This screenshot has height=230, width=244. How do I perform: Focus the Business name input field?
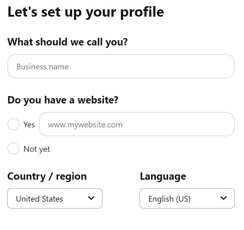(121, 66)
